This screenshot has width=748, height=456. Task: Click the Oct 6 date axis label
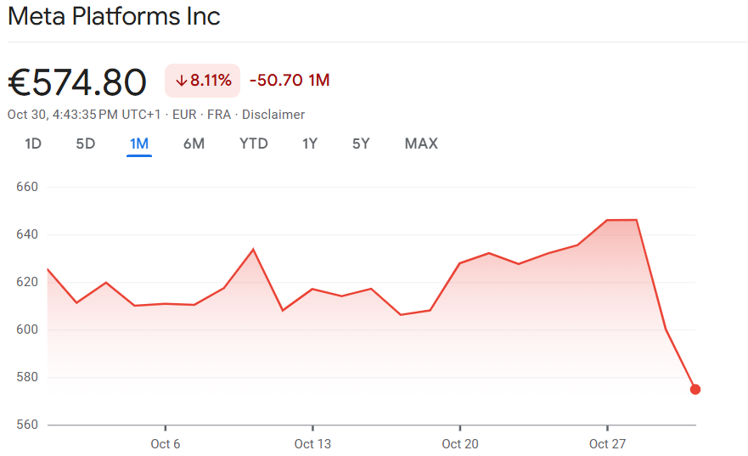coord(166,443)
